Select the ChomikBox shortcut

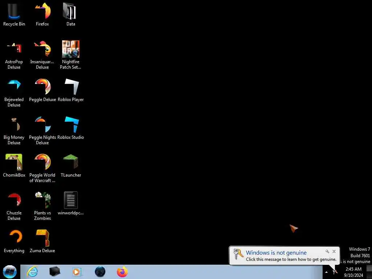(14, 166)
